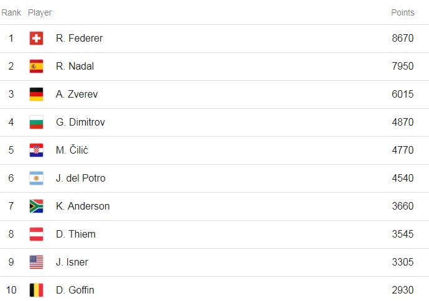Click the Croatia flag icon beside Čilić
The height and width of the screenshot is (301, 429).
(37, 150)
